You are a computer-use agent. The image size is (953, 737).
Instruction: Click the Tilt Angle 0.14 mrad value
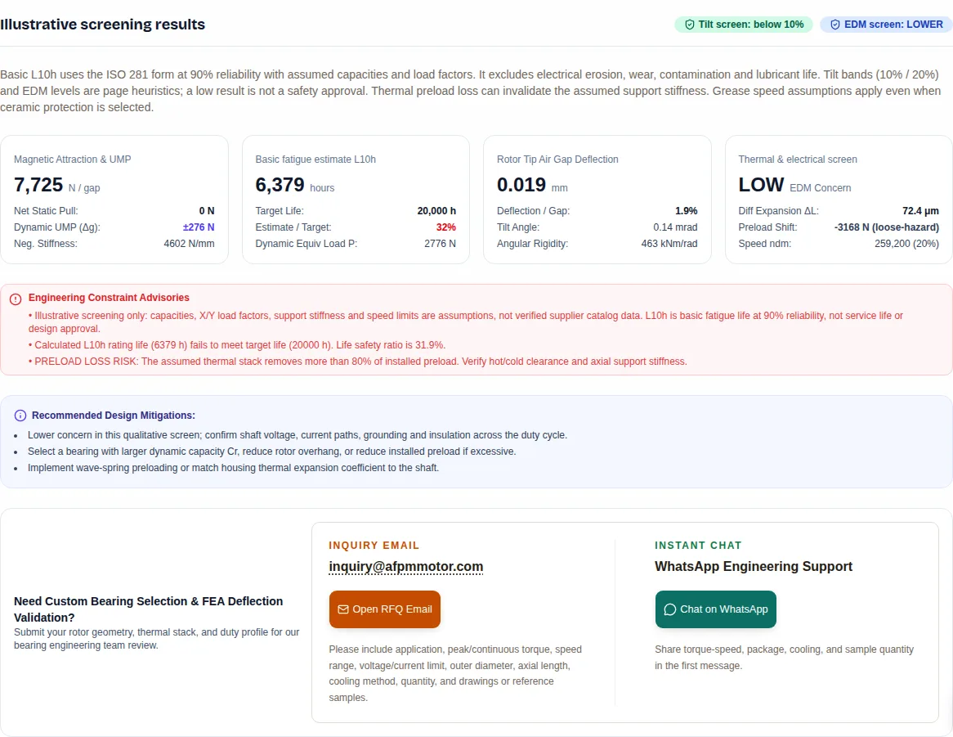[x=675, y=227]
